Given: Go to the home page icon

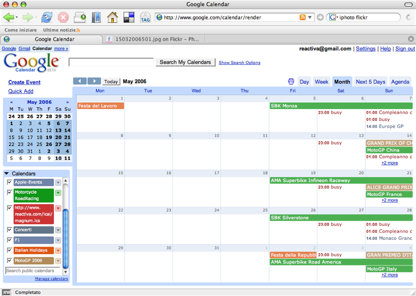Looking at the screenshot, I should [112, 18].
